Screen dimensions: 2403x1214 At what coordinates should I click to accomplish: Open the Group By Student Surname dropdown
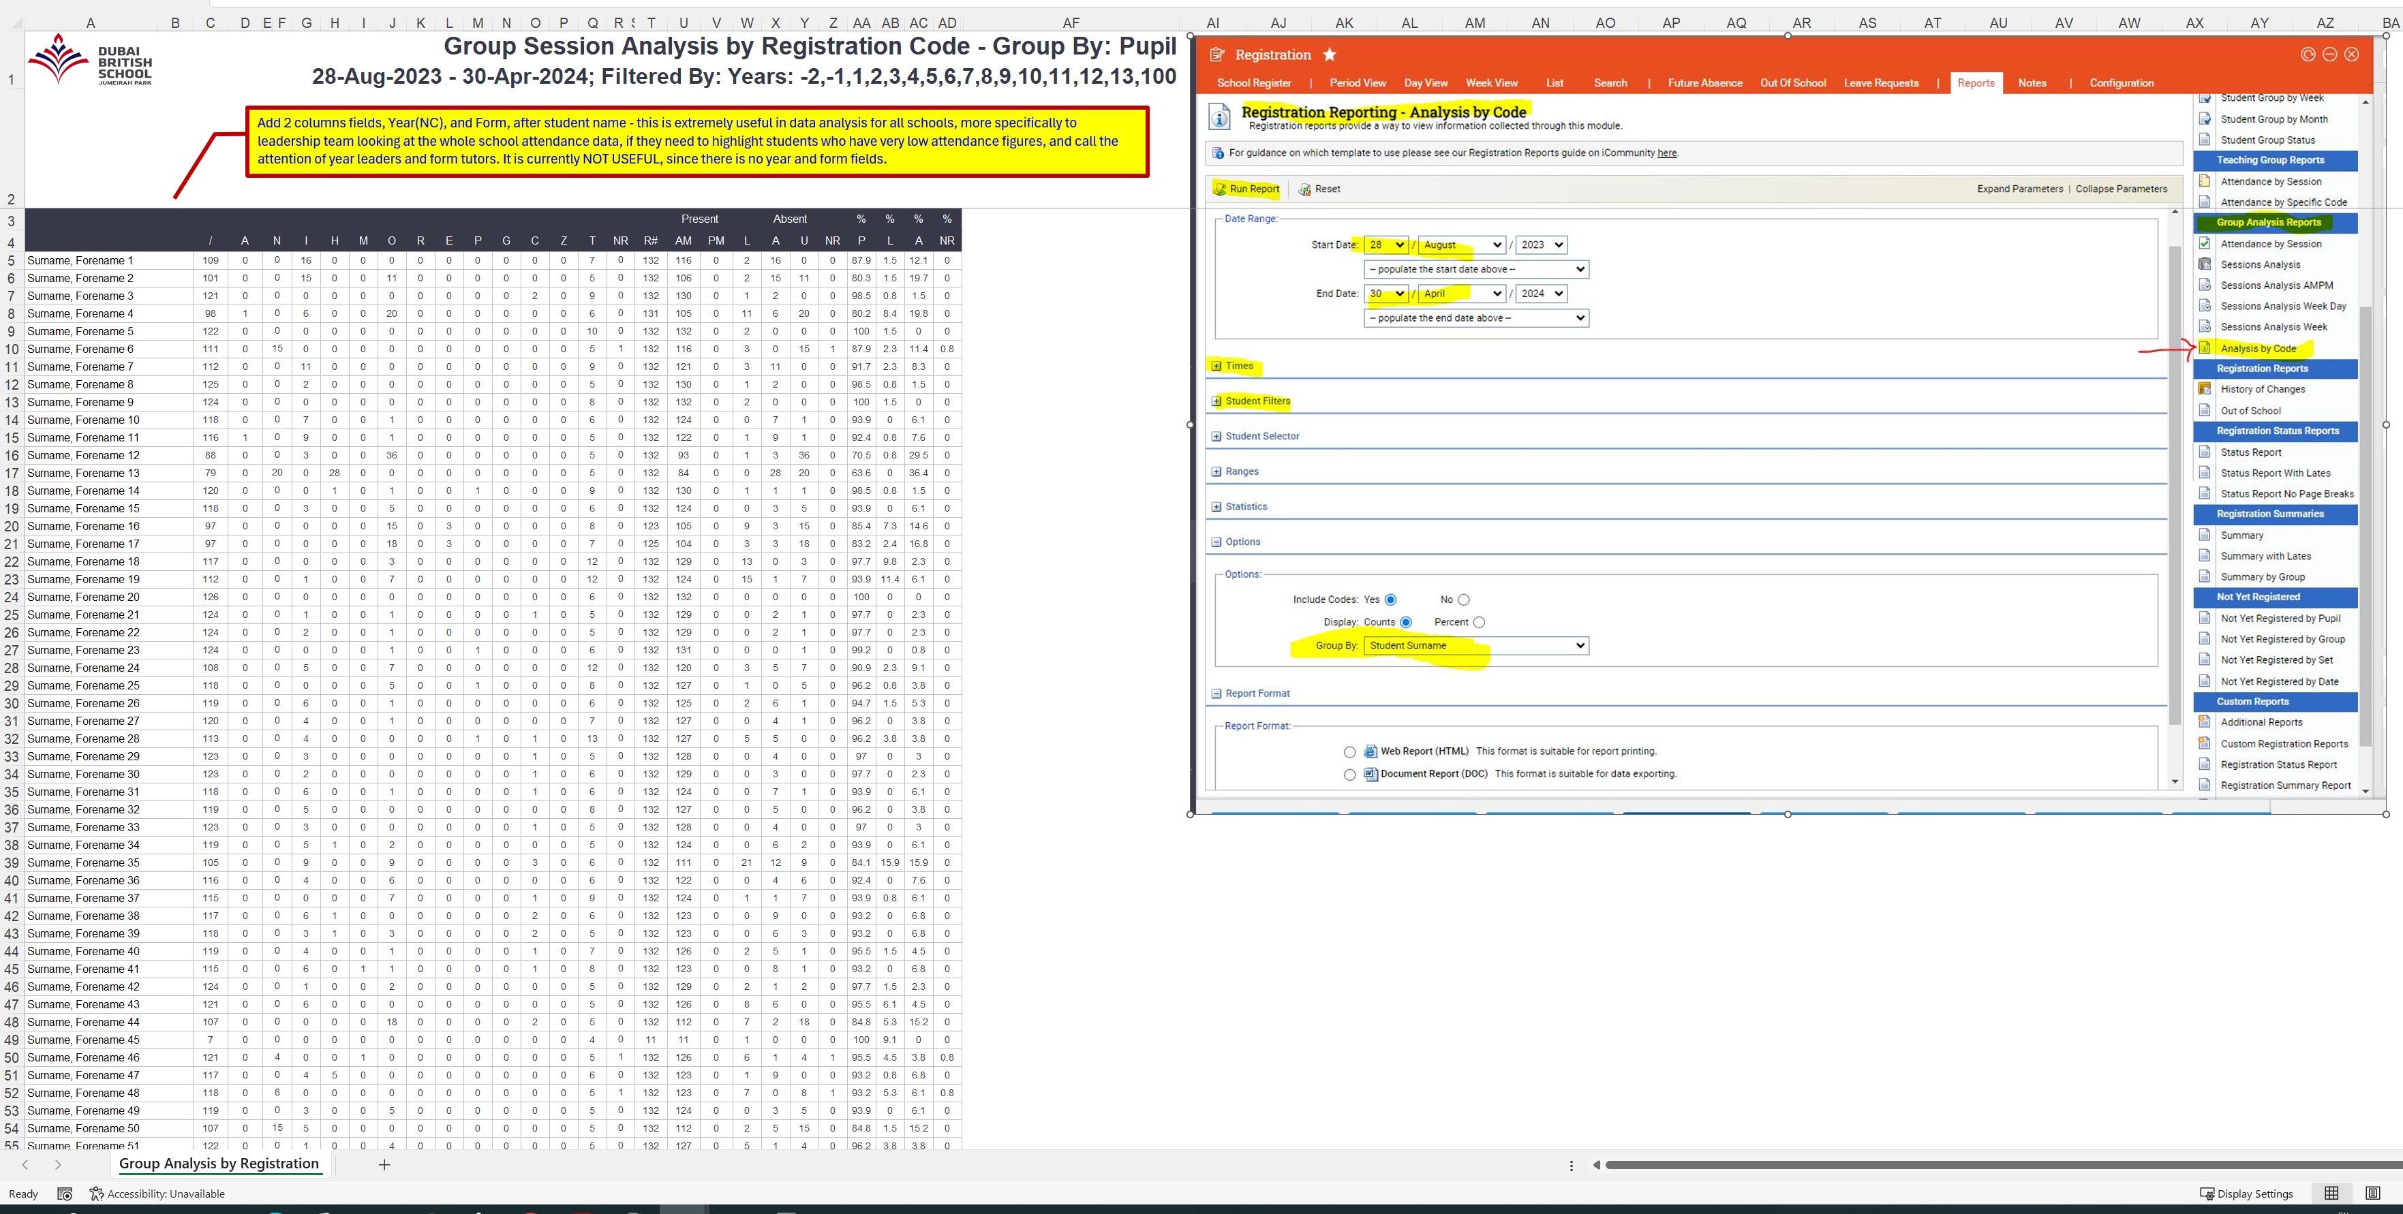(1475, 645)
